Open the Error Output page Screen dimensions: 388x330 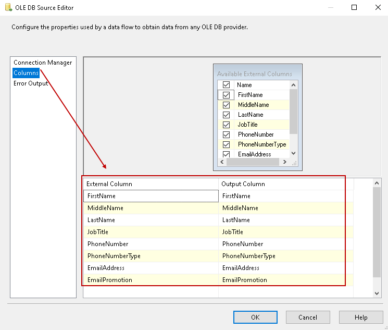tap(31, 83)
